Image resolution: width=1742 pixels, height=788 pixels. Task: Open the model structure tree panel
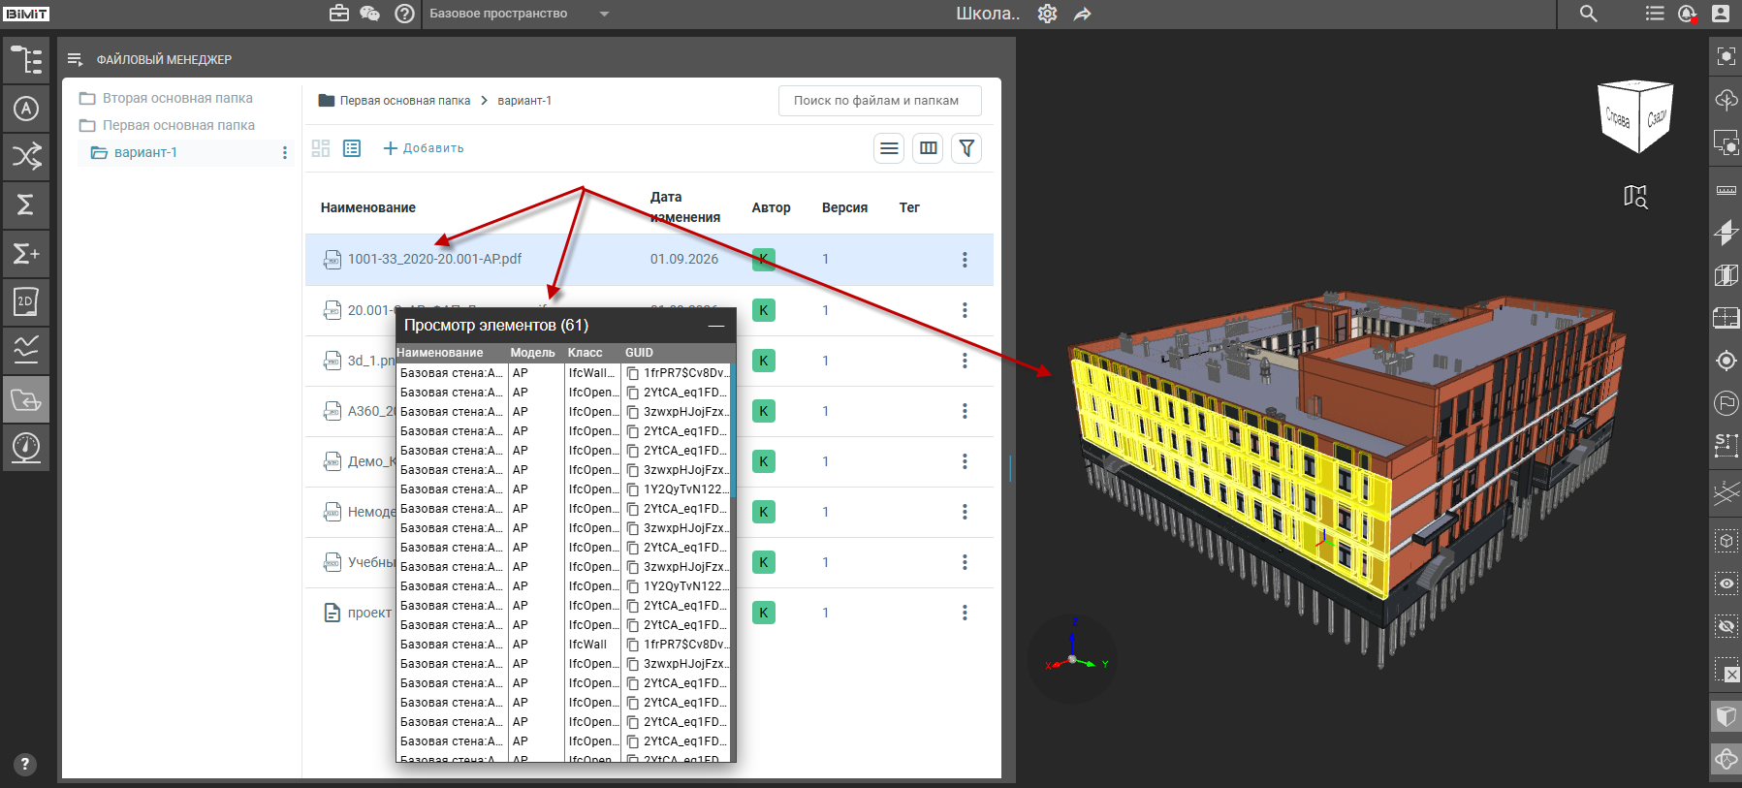coord(26,60)
